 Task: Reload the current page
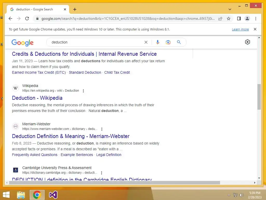(x=27, y=18)
